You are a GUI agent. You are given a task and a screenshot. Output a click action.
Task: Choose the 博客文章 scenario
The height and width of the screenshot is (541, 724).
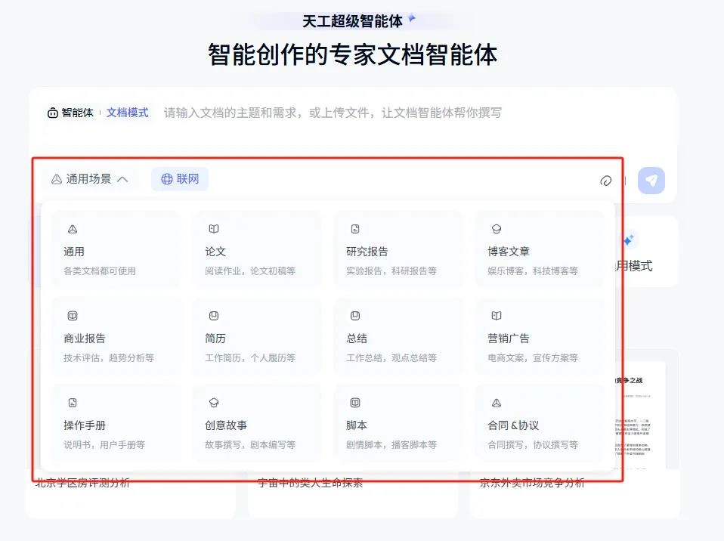[x=540, y=249]
